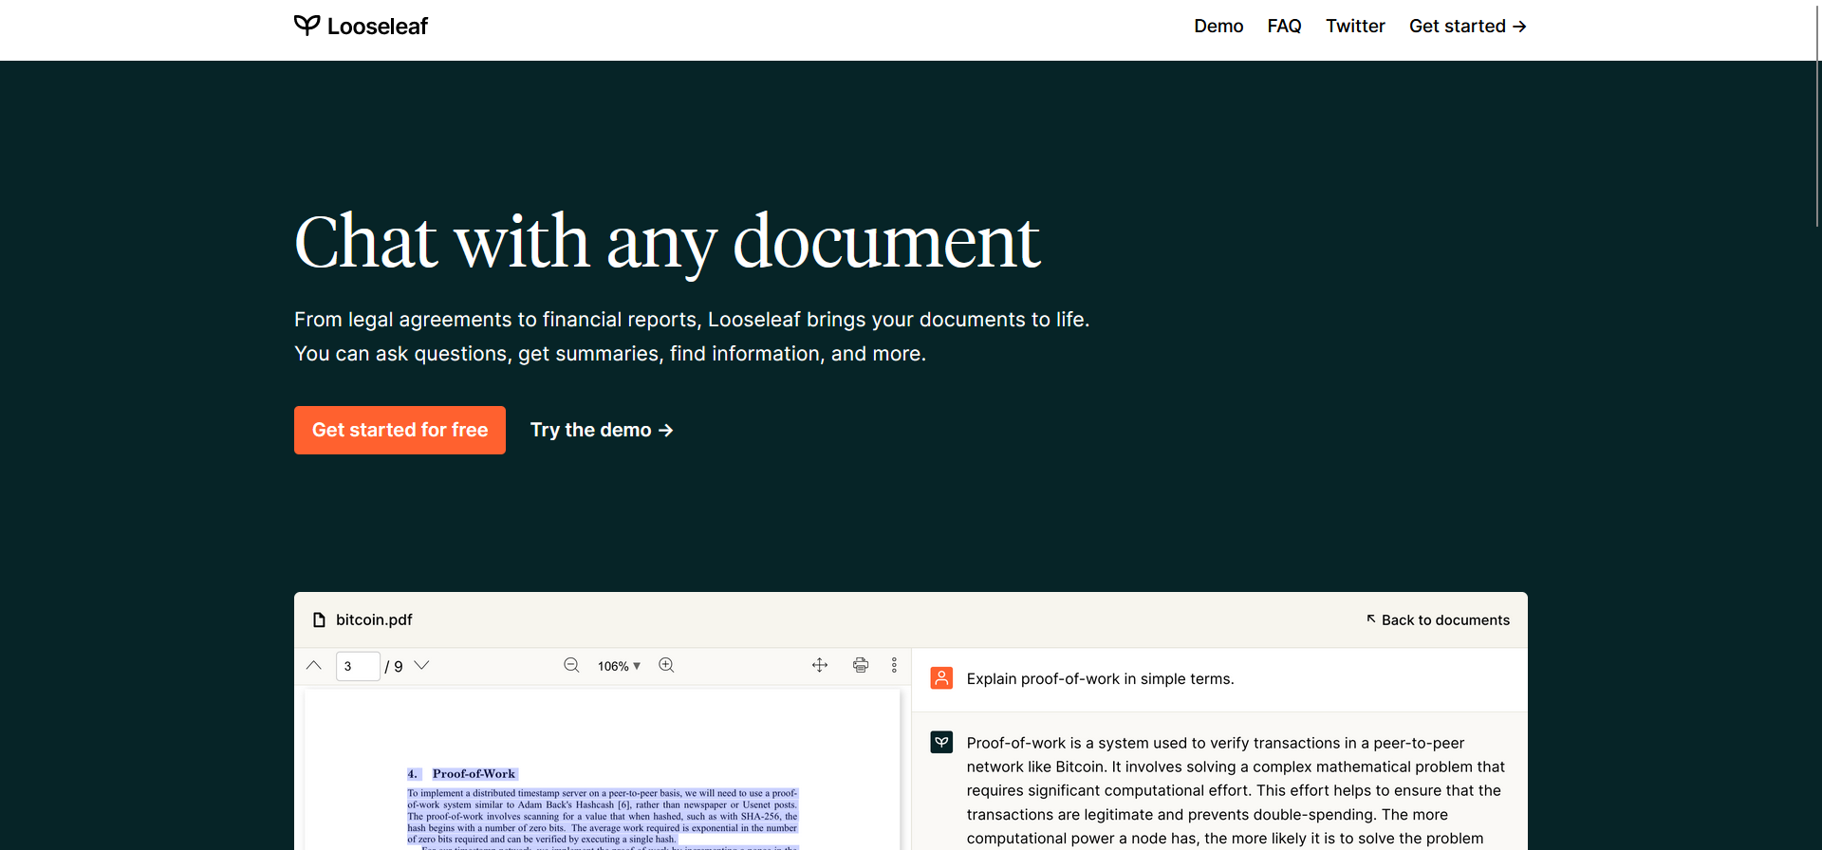The height and width of the screenshot is (850, 1822).
Task: Print the PDF using printer icon
Action: (861, 665)
